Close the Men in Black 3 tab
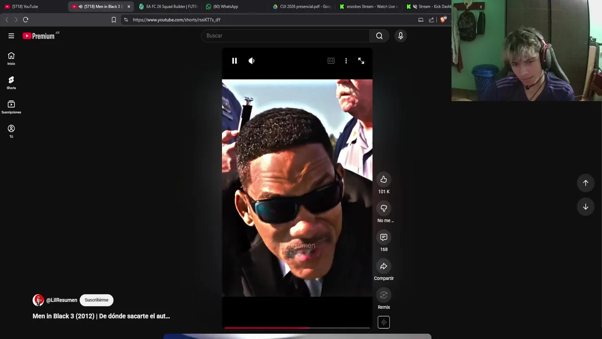602x339 pixels. (x=129, y=7)
